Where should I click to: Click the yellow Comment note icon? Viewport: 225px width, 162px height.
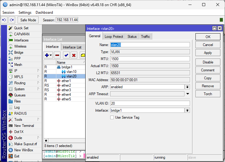[83, 55]
